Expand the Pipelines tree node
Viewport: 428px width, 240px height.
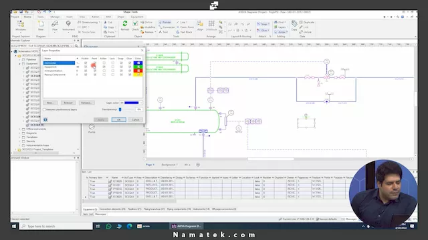pyautogui.click(x=20, y=59)
